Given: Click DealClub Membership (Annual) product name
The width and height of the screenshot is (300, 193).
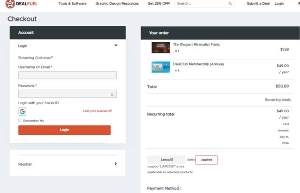Looking at the screenshot, I should click(198, 64).
